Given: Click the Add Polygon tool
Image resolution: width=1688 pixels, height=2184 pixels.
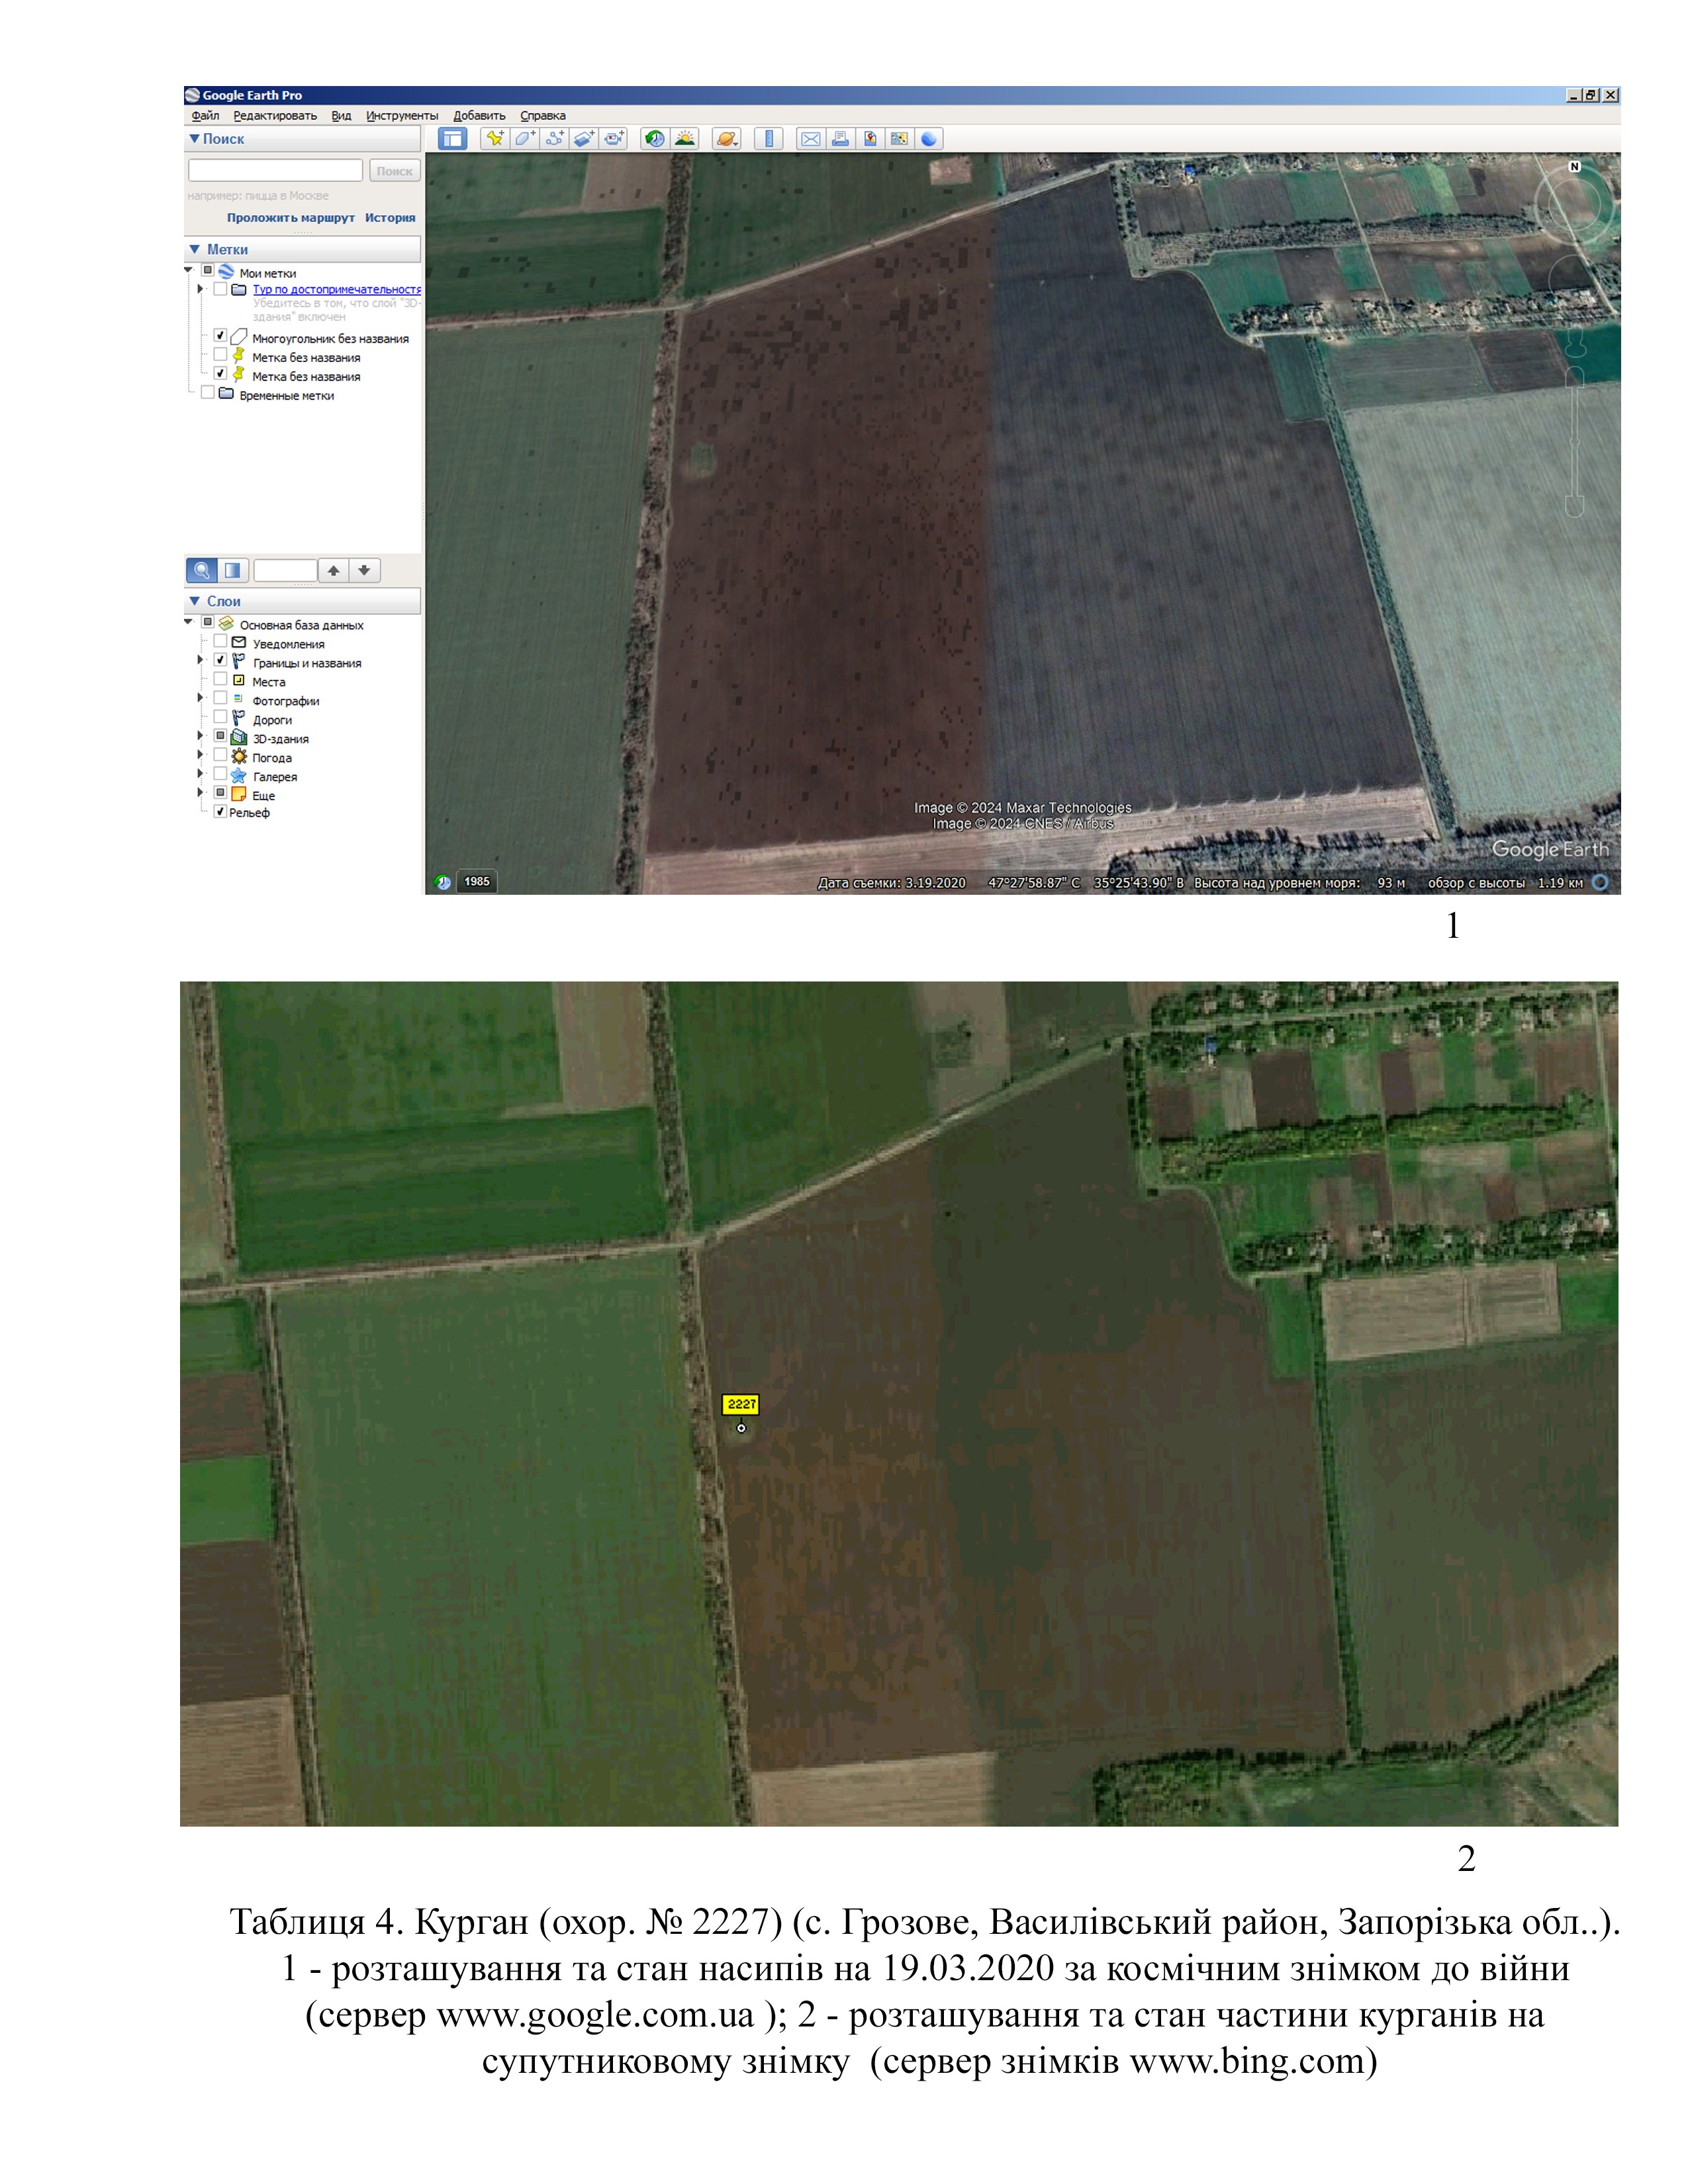Looking at the screenshot, I should pos(524,139).
